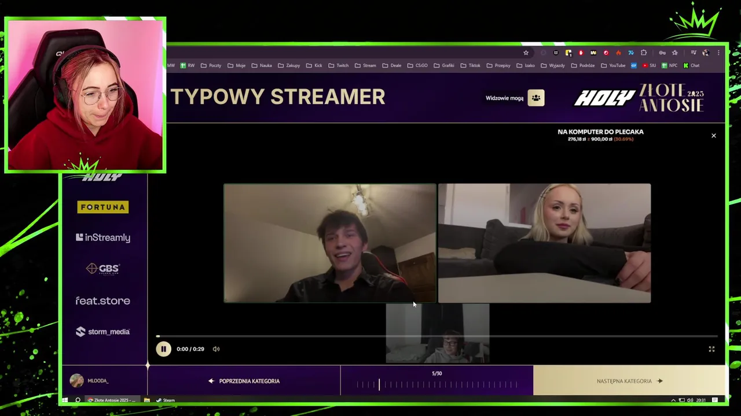
Task: Click the 5/30 category counter
Action: click(437, 373)
